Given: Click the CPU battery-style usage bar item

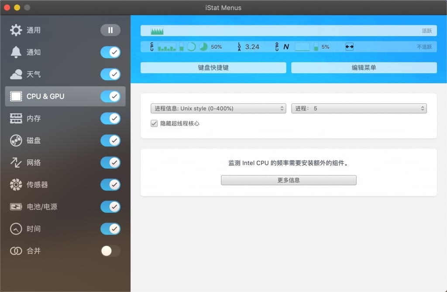Looking at the screenshot, I should click(x=182, y=47).
